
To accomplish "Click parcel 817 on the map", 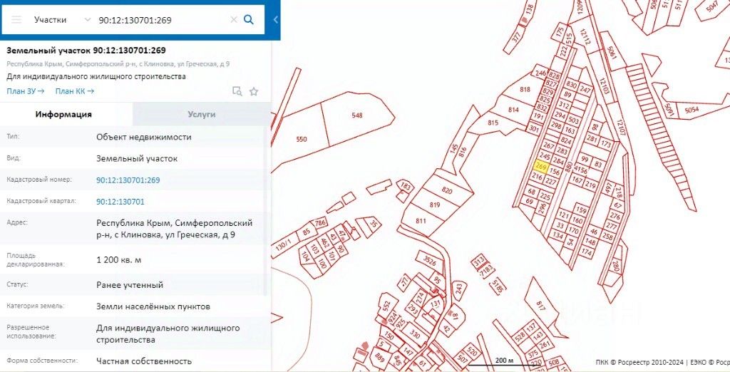I will pyautogui.click(x=540, y=306).
